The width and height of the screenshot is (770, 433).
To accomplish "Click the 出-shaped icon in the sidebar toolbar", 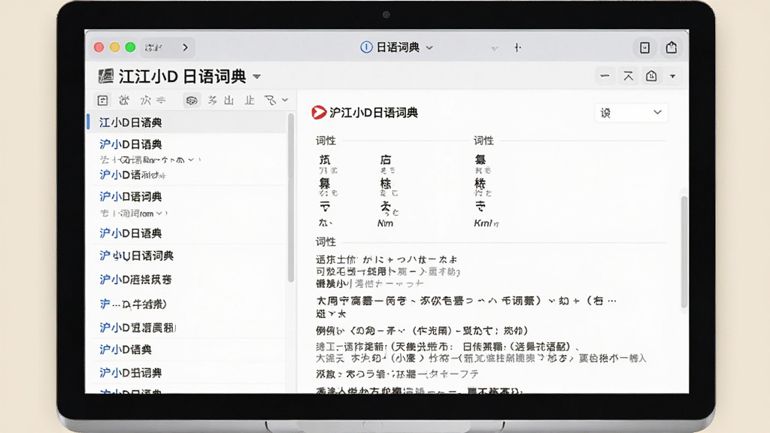I will [x=229, y=101].
